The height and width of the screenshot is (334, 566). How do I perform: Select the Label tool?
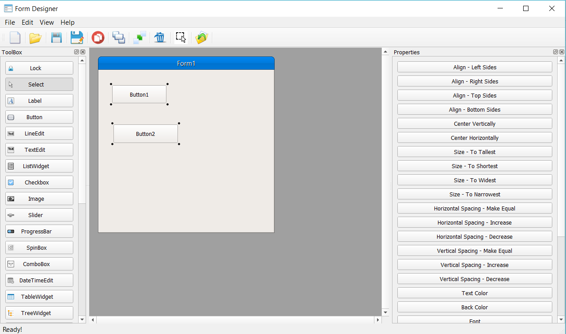tap(39, 101)
